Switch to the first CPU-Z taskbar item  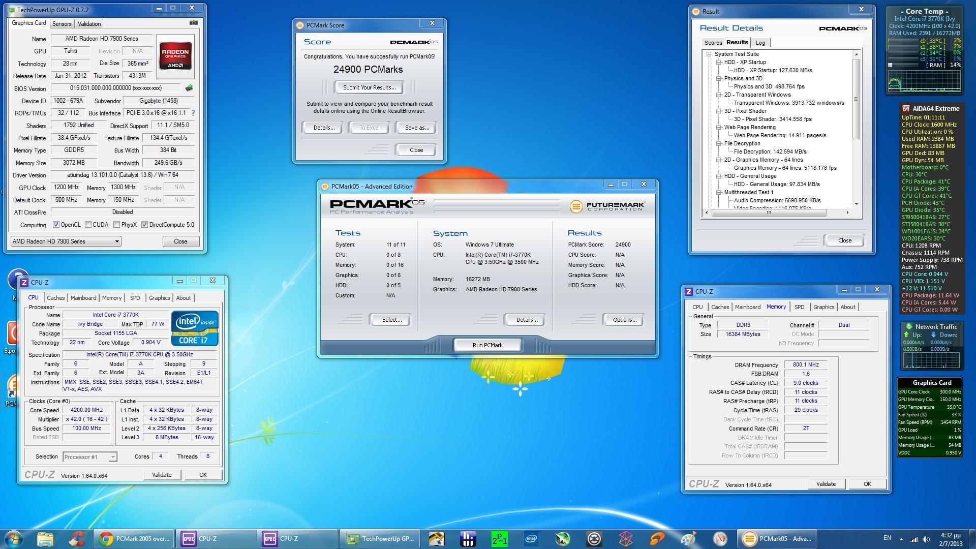[216, 539]
